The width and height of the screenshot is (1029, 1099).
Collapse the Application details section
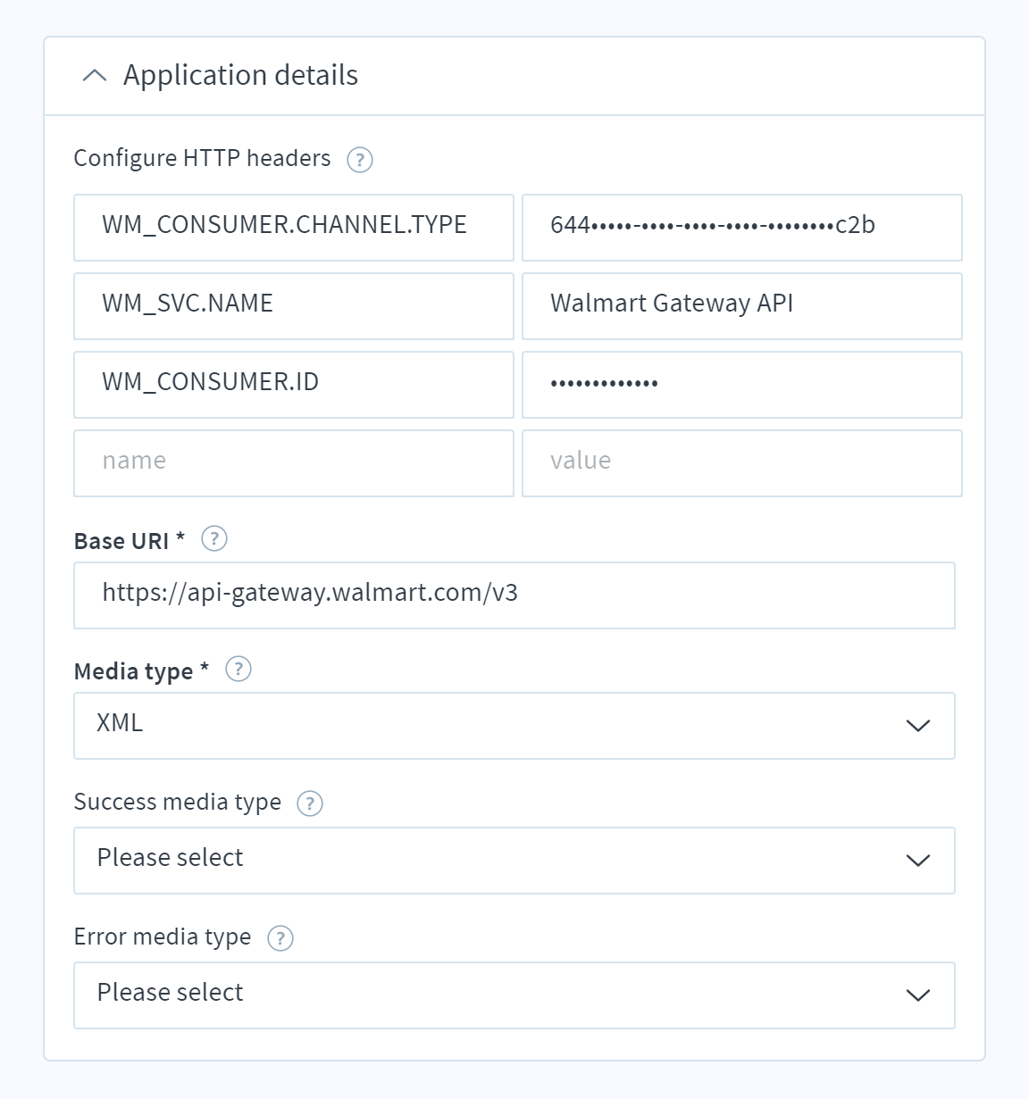point(94,76)
